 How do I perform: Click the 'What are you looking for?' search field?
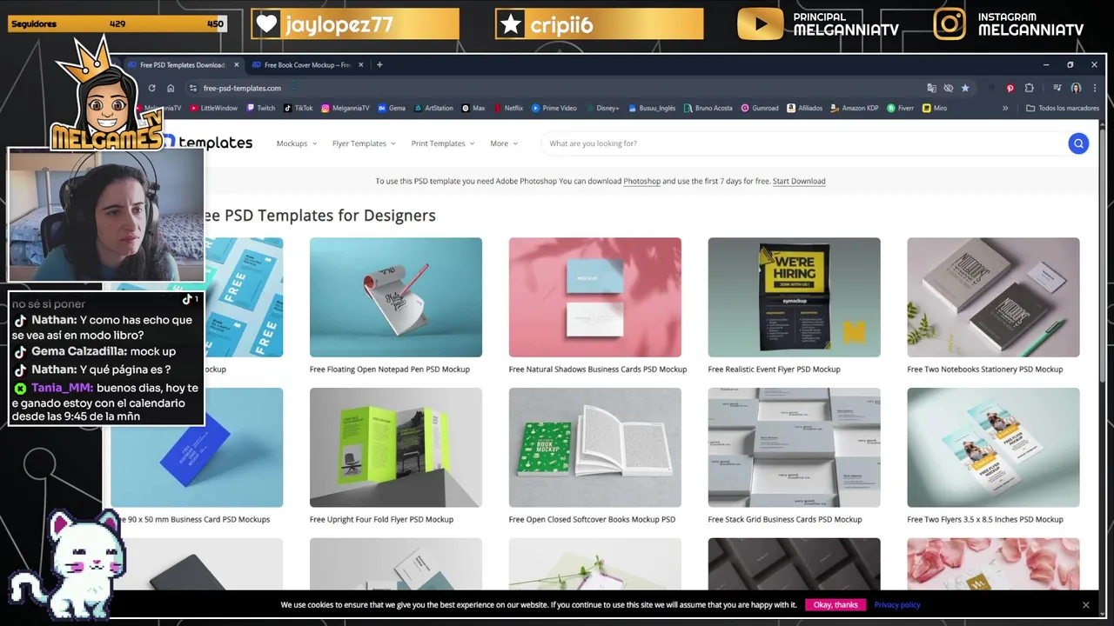click(803, 143)
